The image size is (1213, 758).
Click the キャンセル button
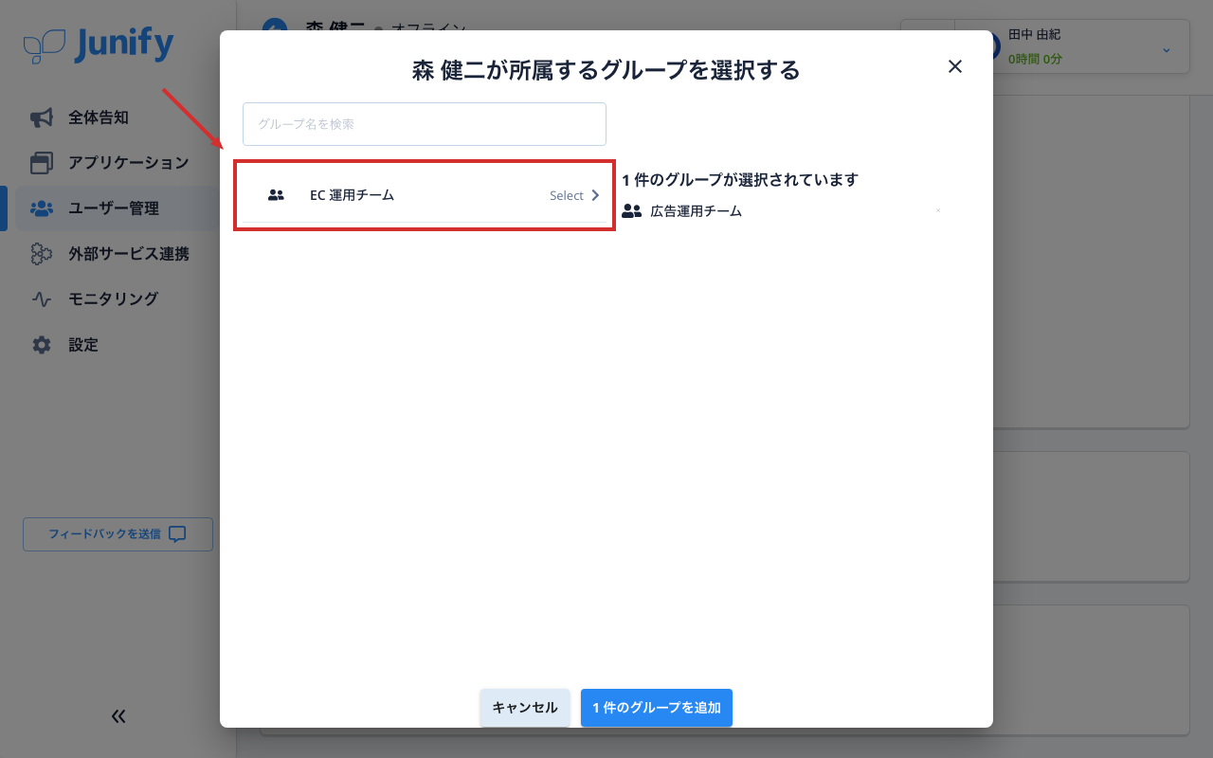[x=525, y=708]
